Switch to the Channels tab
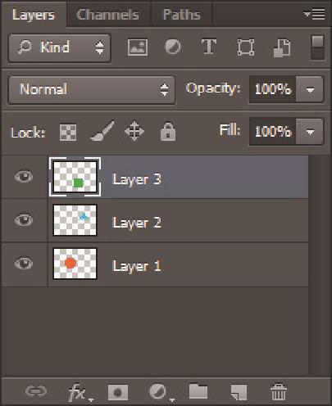 (x=108, y=15)
